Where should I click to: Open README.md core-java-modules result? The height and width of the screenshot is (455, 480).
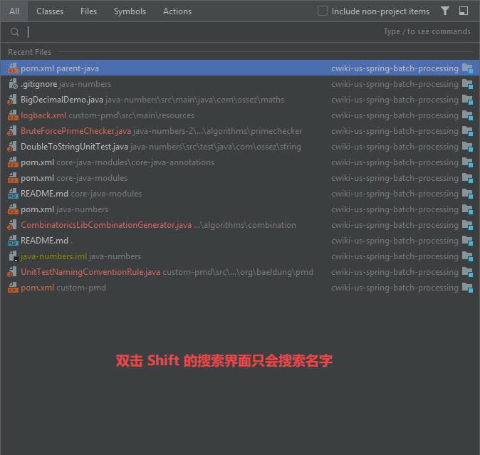pos(240,194)
